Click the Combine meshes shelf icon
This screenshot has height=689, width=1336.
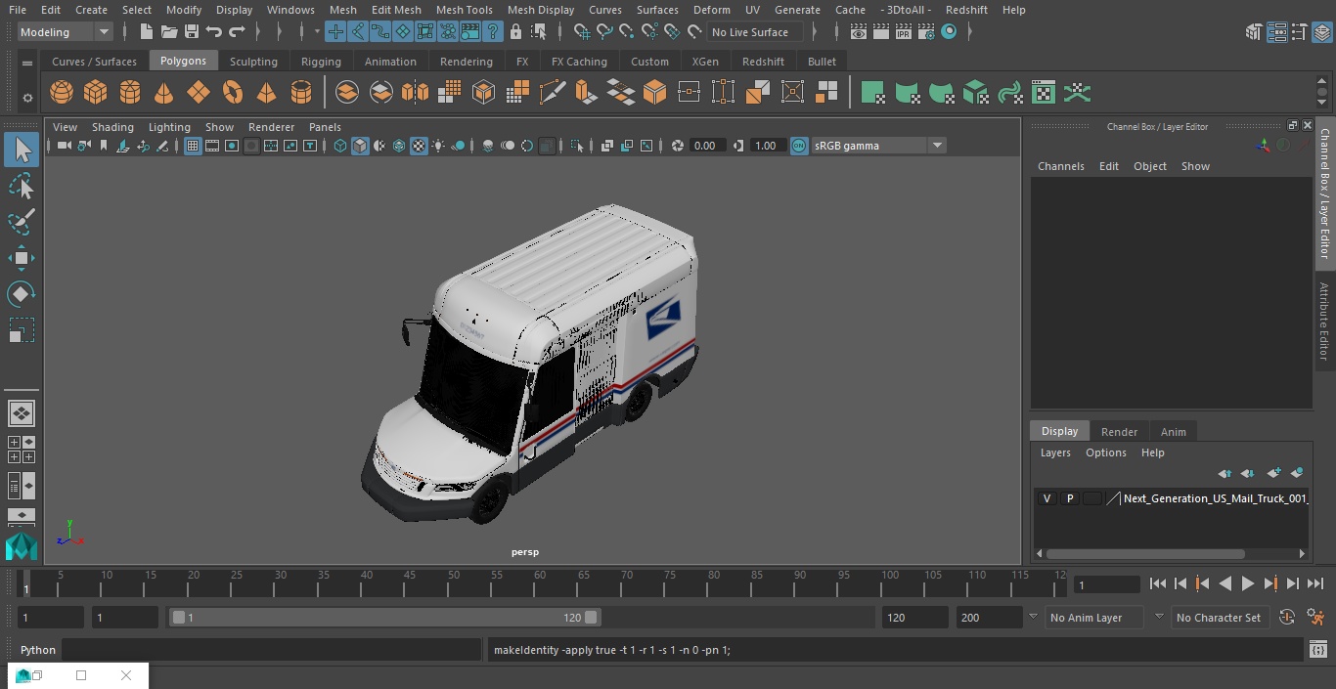pos(347,93)
